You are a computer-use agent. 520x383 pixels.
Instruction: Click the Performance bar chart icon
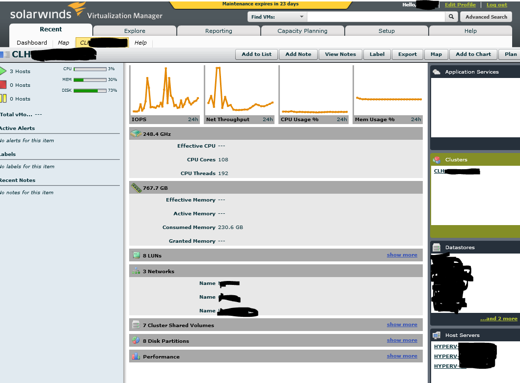(x=136, y=356)
